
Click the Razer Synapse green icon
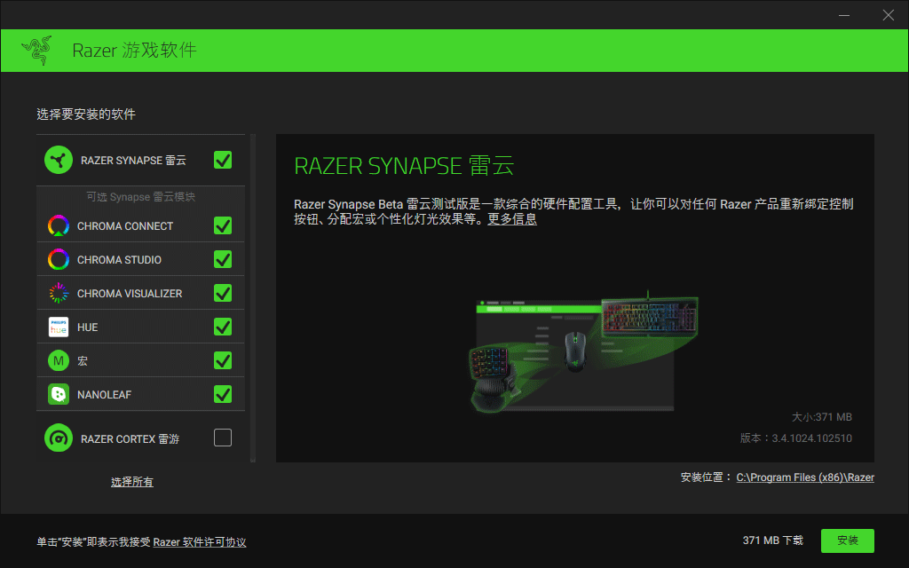(x=59, y=160)
